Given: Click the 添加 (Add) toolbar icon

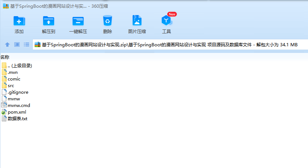Looking at the screenshot, I should click(19, 21).
